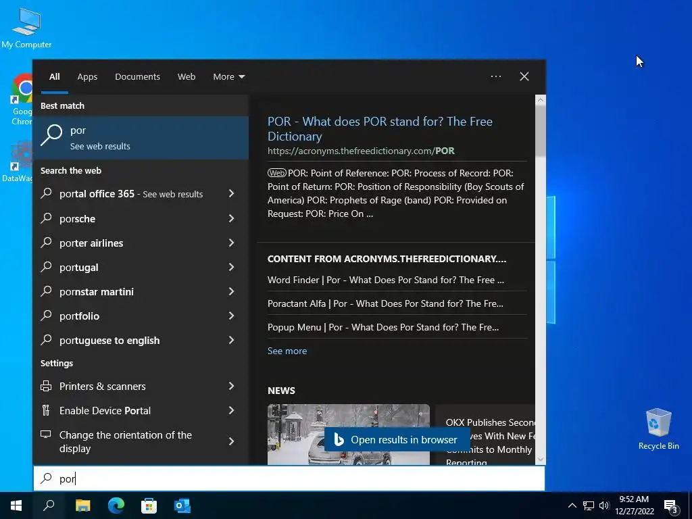This screenshot has width=692, height=519.
Task: Expand arrow next to portfolio
Action: coord(231,316)
